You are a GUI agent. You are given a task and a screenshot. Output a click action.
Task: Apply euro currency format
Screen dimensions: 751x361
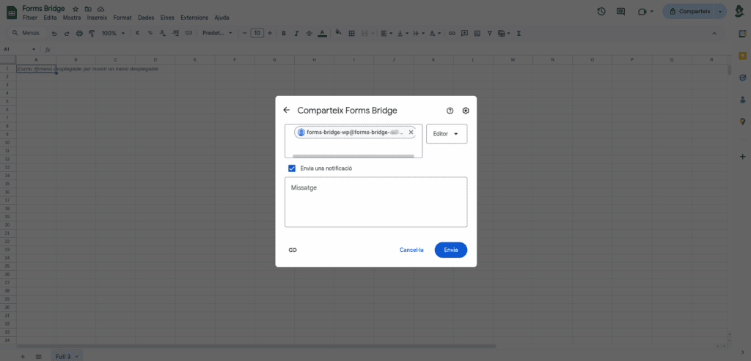[x=137, y=34]
